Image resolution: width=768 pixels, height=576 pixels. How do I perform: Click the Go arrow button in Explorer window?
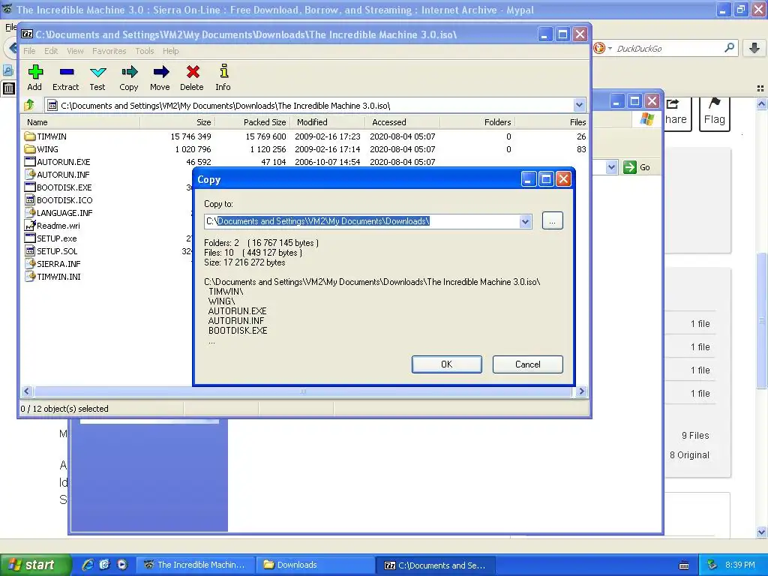point(630,167)
